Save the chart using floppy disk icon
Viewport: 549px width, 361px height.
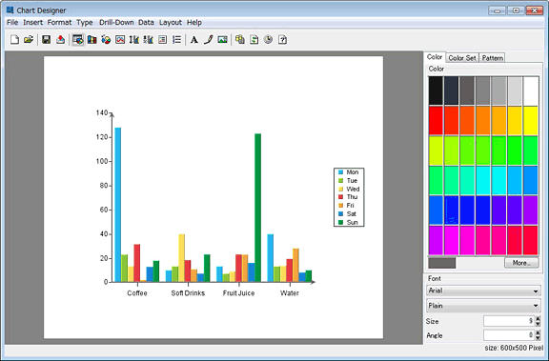(46, 39)
